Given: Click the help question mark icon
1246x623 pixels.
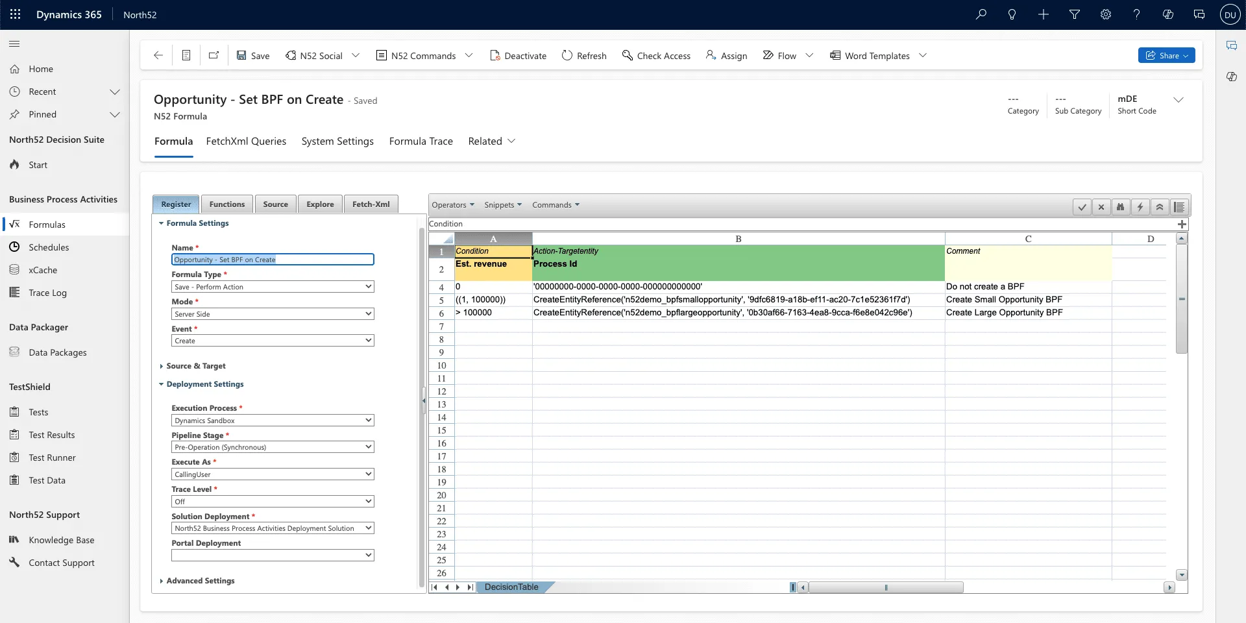Looking at the screenshot, I should coord(1137,14).
